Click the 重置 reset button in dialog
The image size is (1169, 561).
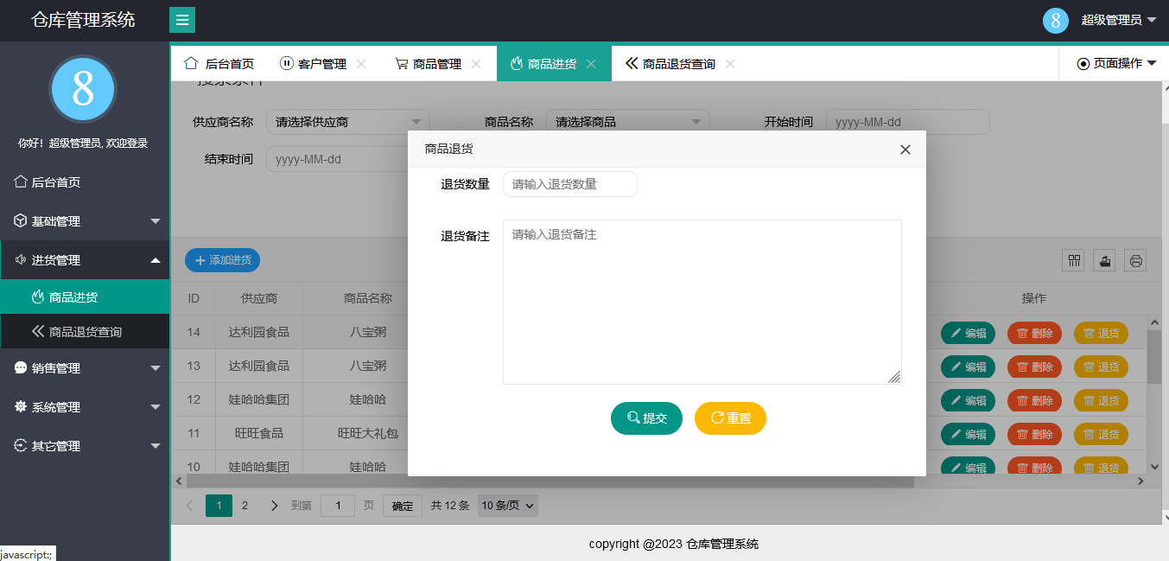click(x=730, y=418)
